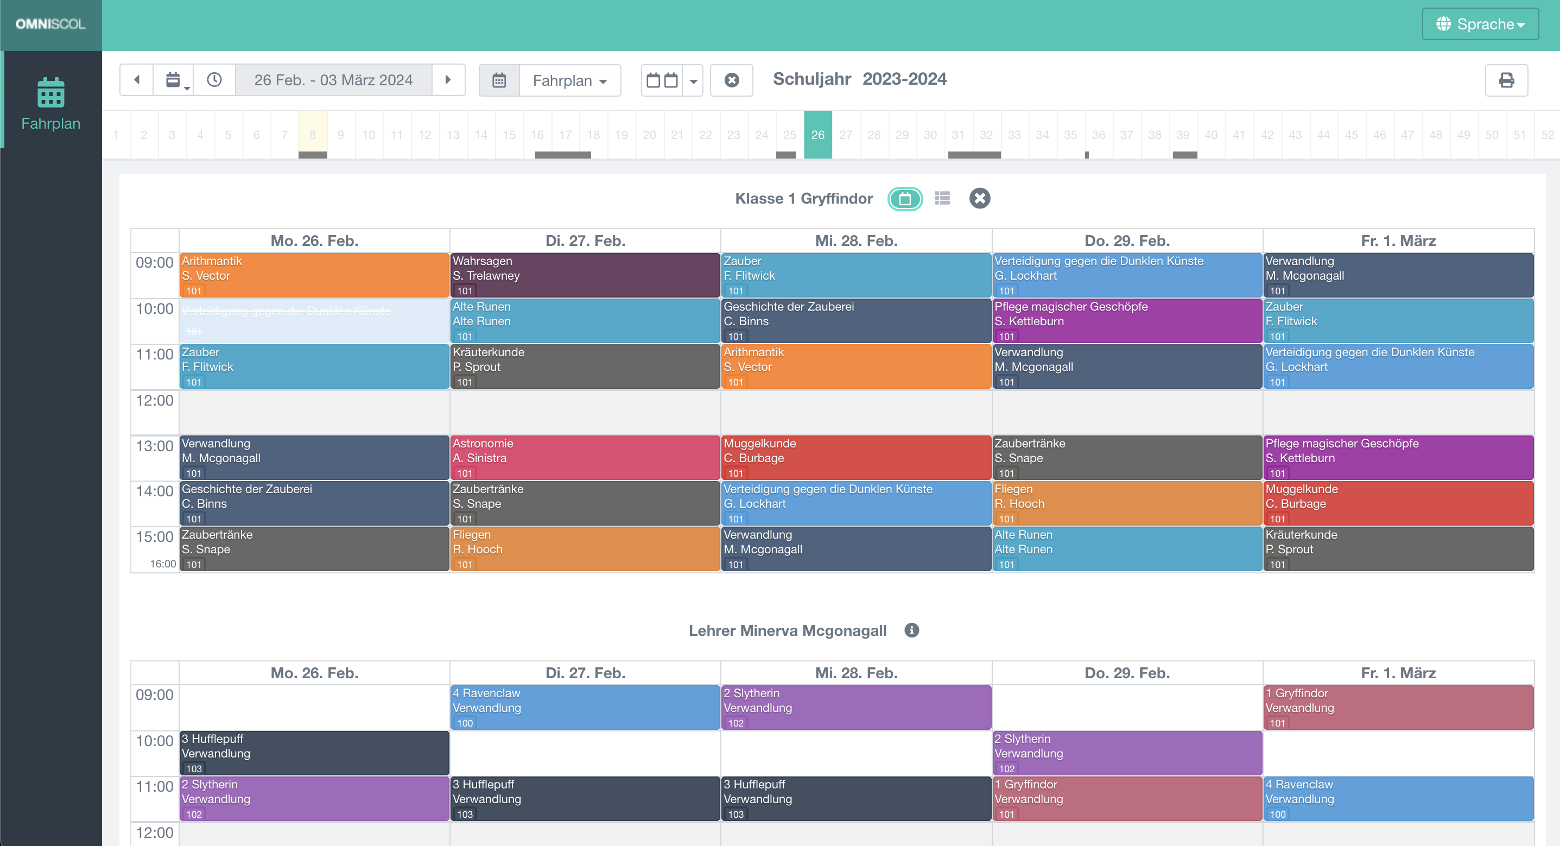Switch Gryffindor timetable to list view

point(942,198)
